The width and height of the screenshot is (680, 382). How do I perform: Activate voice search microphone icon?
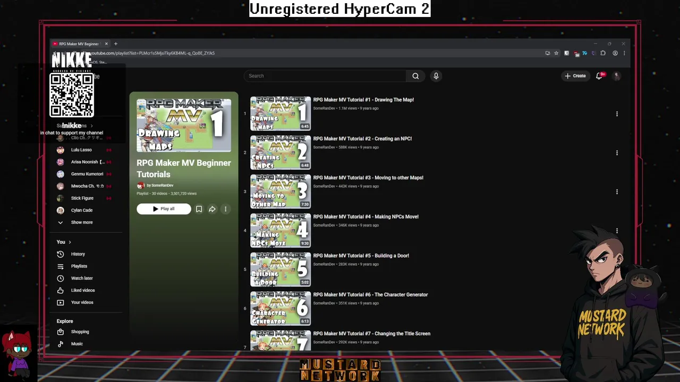pyautogui.click(x=436, y=76)
